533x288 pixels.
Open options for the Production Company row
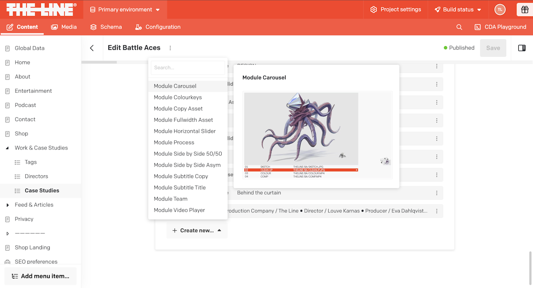coord(437,211)
